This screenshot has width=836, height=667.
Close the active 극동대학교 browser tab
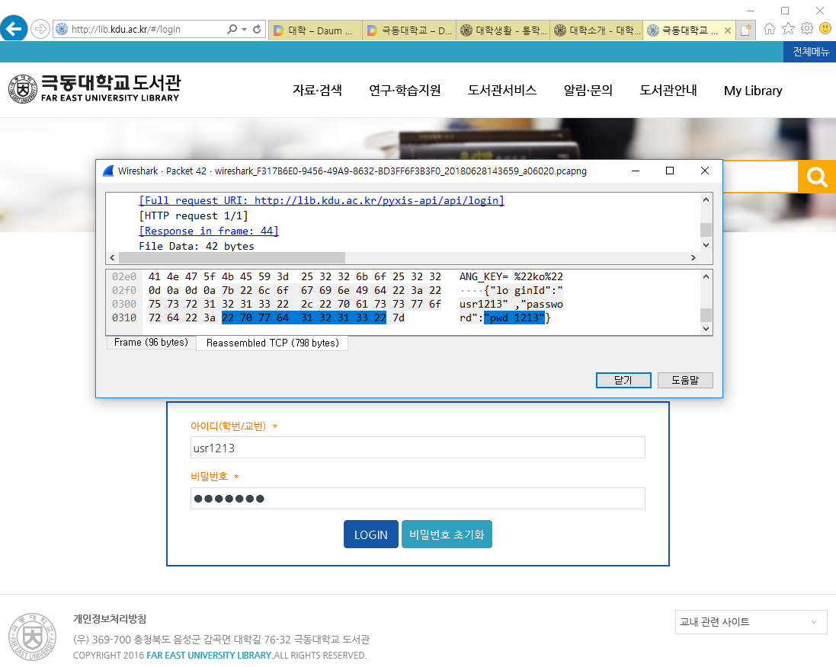click(727, 31)
